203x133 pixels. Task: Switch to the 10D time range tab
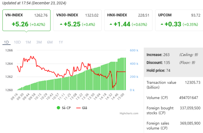click(17, 42)
